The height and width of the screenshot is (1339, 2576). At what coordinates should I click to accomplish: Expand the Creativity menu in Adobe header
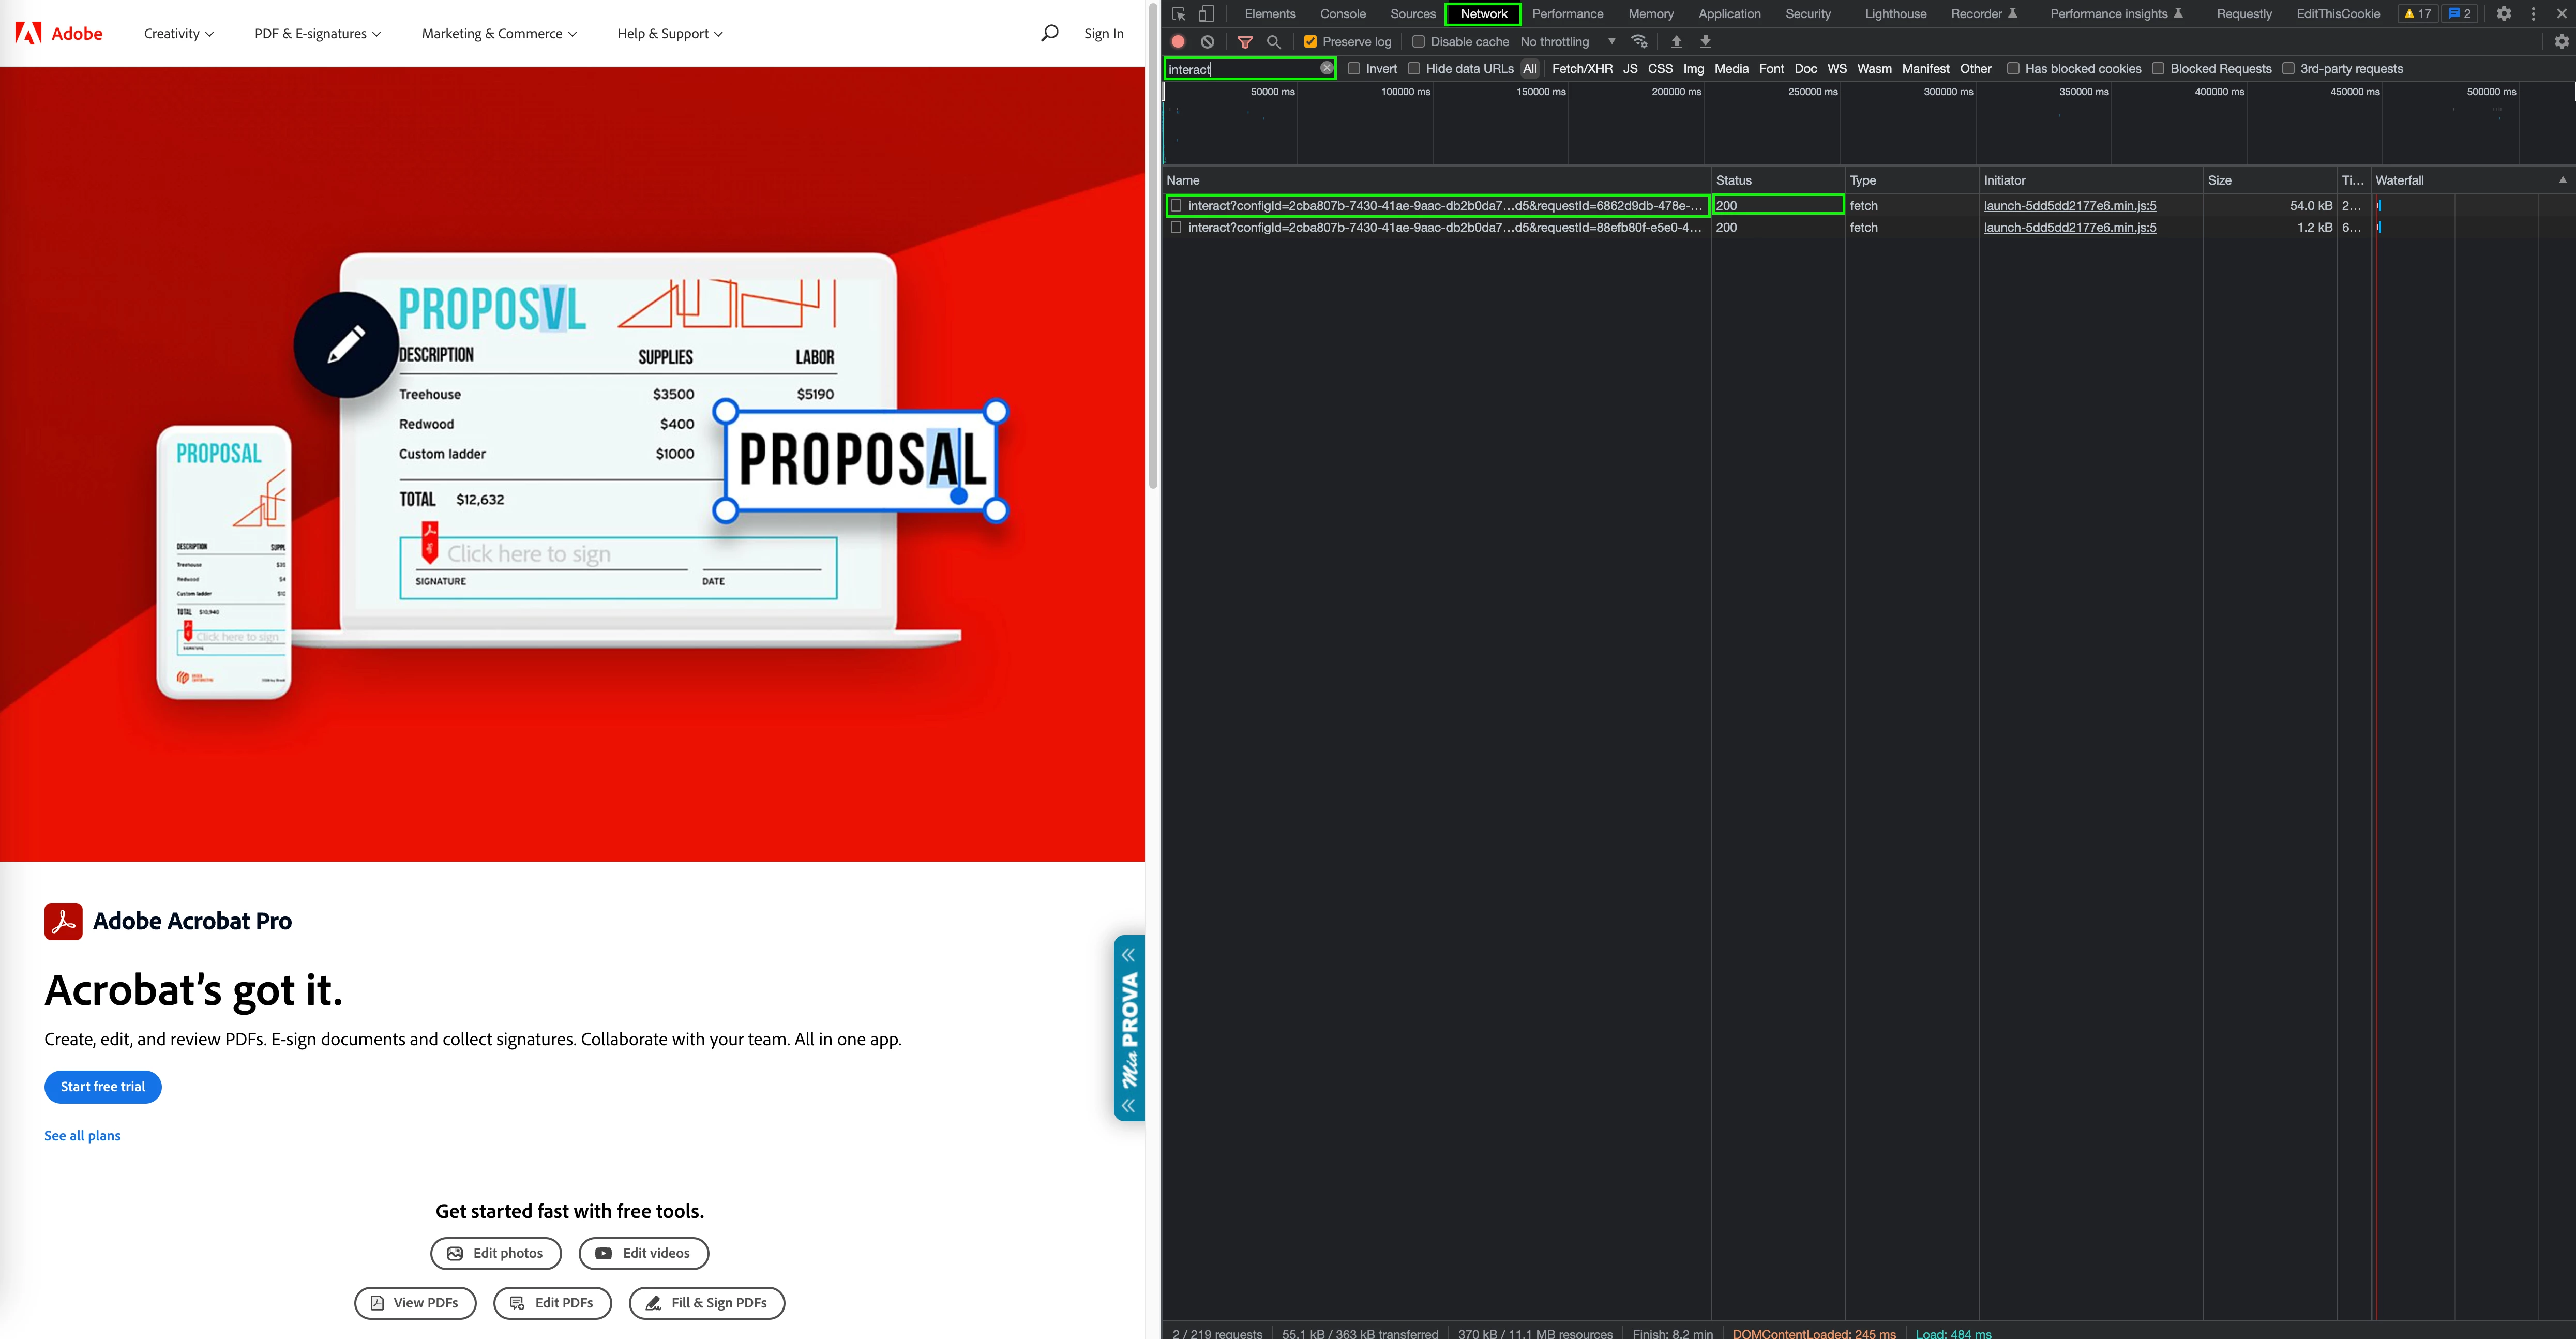point(178,33)
